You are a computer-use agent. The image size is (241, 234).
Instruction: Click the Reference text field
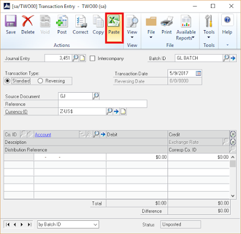pyautogui.click(x=102, y=104)
